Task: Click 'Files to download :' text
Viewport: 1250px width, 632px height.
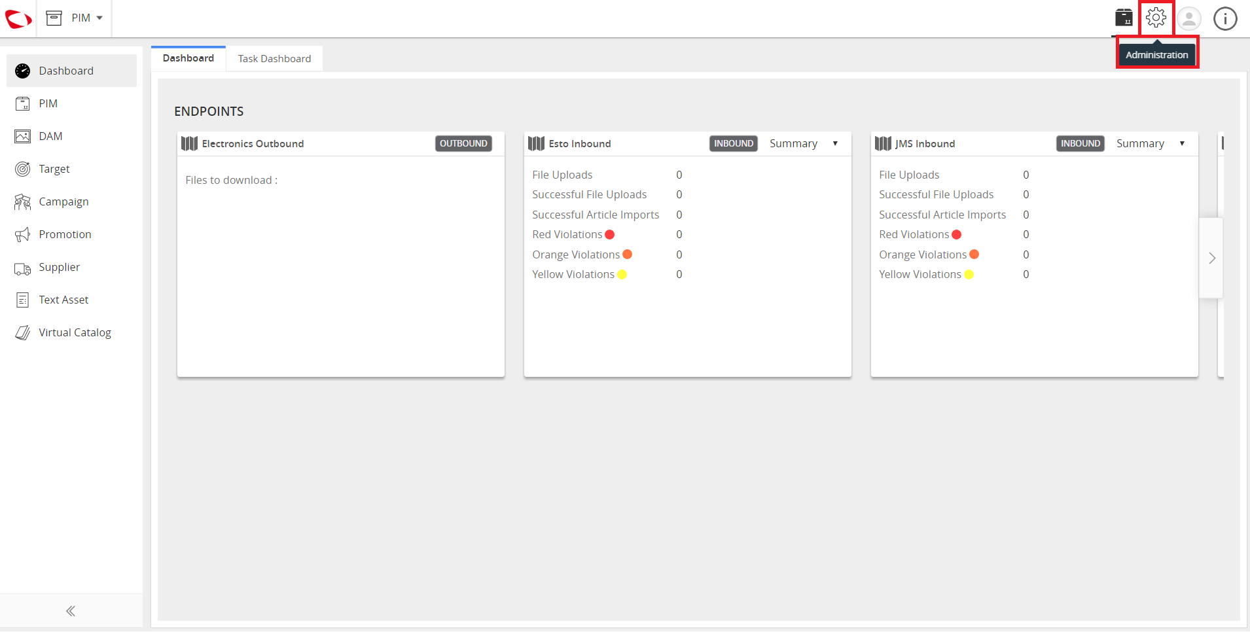Action: coord(232,180)
